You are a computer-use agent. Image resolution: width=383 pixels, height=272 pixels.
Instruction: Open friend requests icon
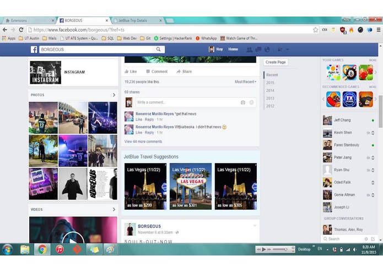[250, 50]
